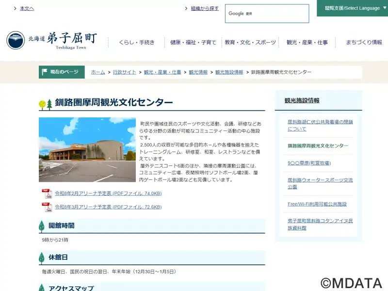This screenshot has width=388, height=291.
Task: Open the 閲覧支援/Select Language menu
Action: coord(352,8)
